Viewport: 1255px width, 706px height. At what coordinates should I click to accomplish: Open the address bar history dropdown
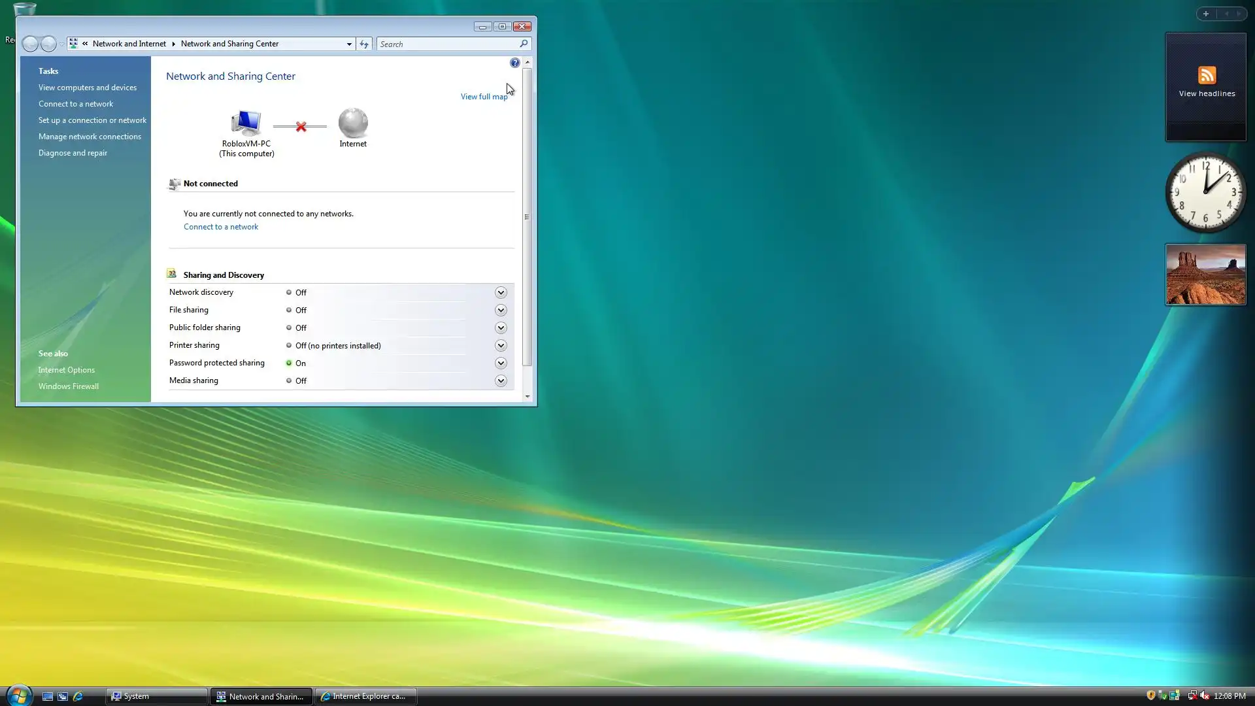[349, 44]
